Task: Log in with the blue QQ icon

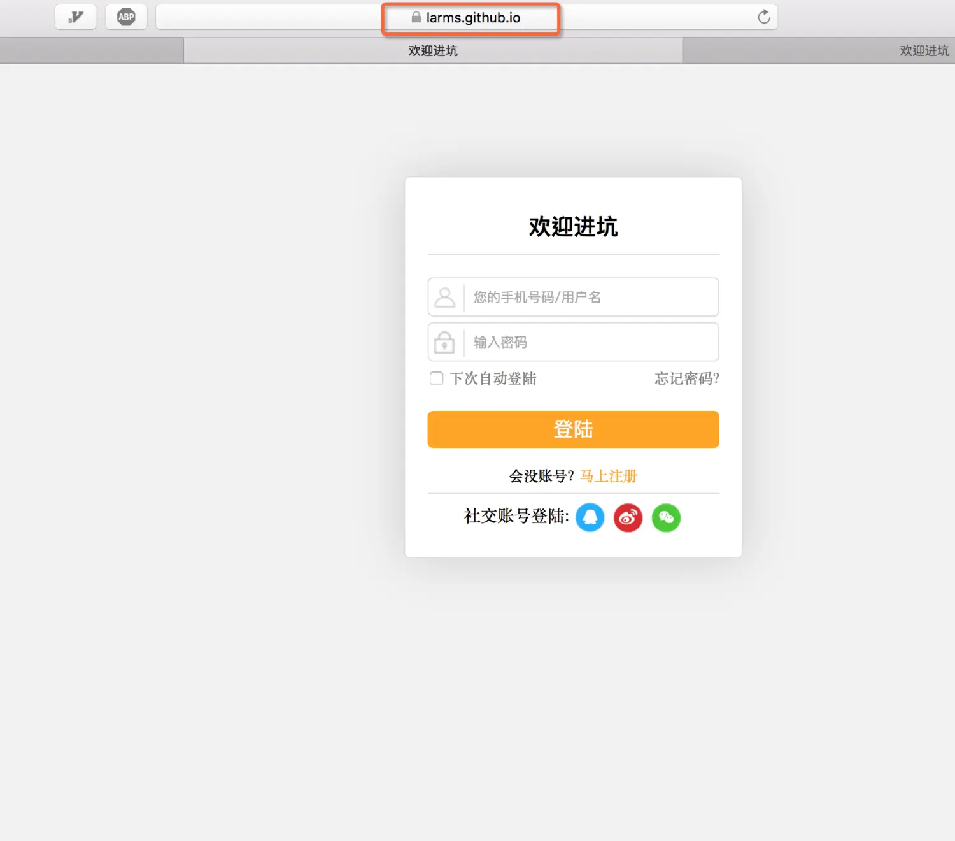Action: [590, 517]
